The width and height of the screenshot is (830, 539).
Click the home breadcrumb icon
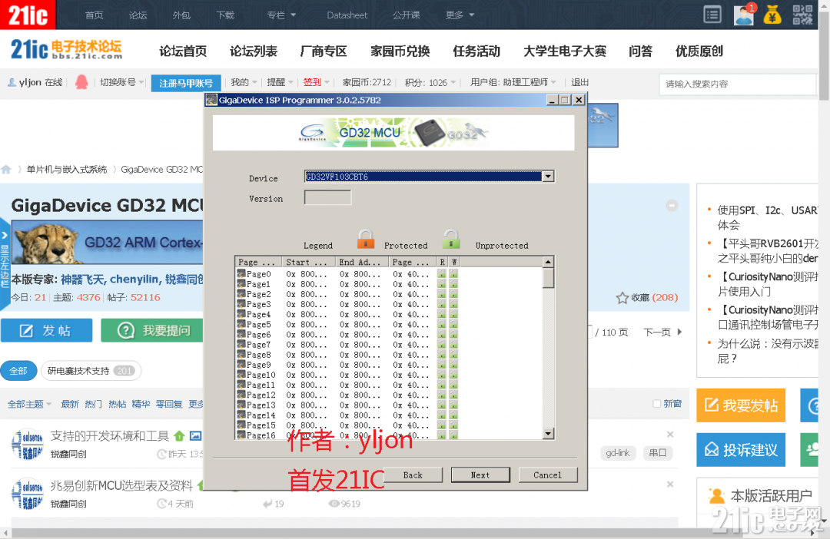click(6, 169)
